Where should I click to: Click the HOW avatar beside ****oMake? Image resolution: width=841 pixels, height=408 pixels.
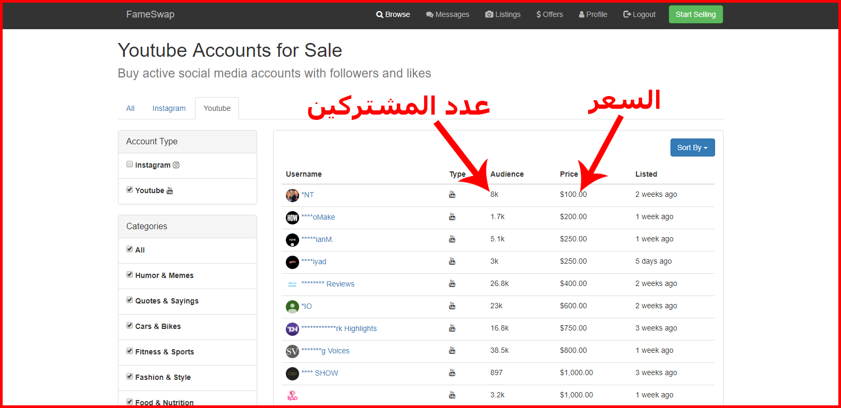coord(292,218)
